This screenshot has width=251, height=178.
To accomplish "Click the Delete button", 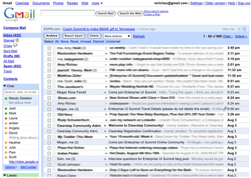I will 95,36.
